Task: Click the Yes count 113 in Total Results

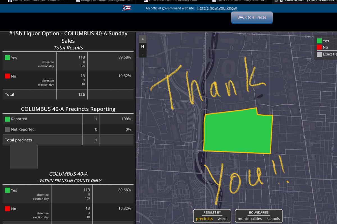Action: 81,57
